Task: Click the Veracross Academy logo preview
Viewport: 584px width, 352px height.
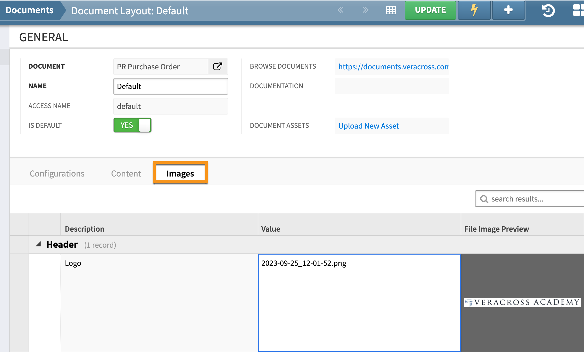Action: 523,303
